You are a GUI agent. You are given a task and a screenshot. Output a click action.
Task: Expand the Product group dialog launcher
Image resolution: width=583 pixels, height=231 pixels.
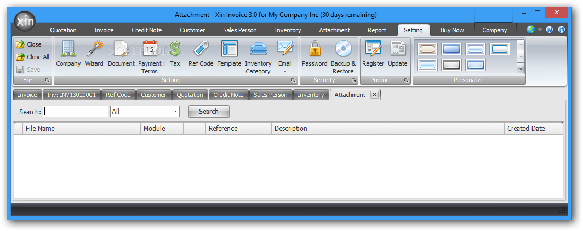pyautogui.click(x=407, y=80)
